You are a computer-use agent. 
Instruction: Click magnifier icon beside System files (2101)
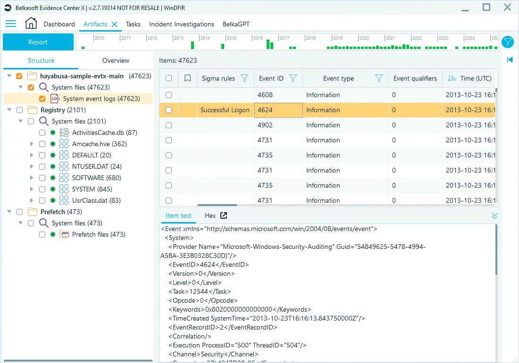coord(44,121)
